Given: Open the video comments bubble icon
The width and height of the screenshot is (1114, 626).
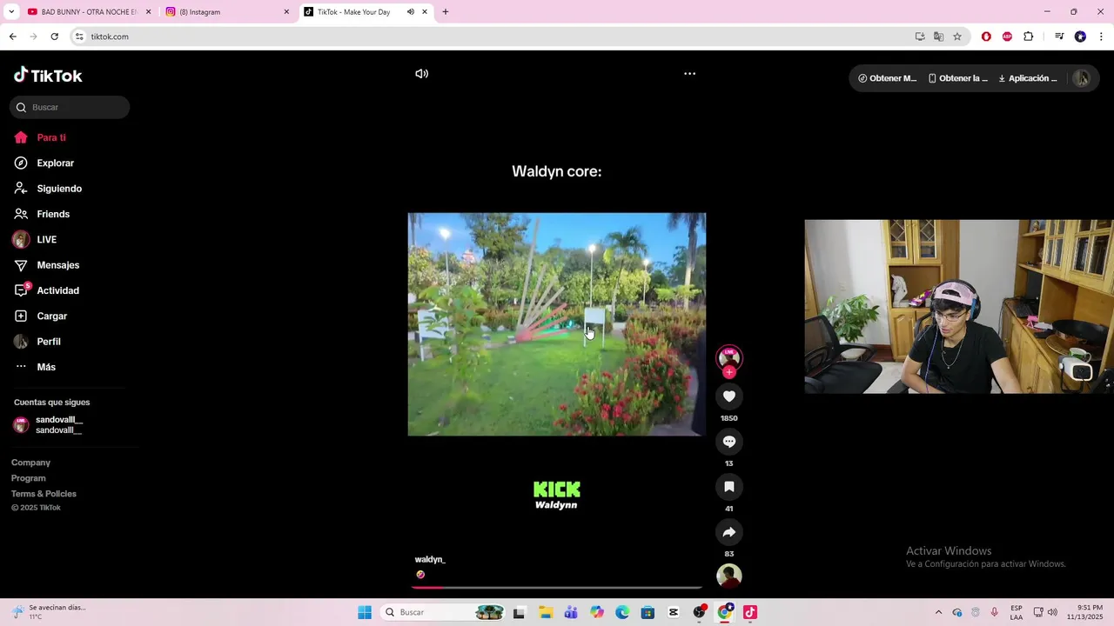Looking at the screenshot, I should (729, 442).
